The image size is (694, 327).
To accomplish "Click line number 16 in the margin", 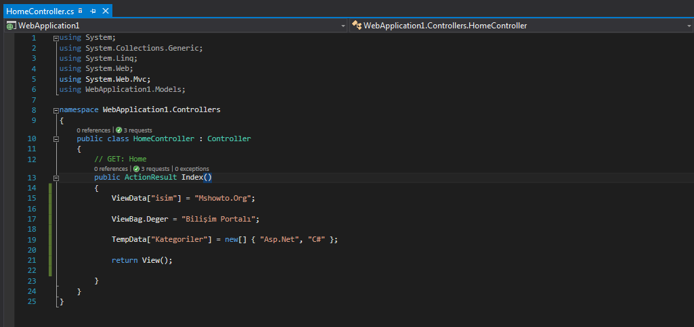I will point(32,208).
